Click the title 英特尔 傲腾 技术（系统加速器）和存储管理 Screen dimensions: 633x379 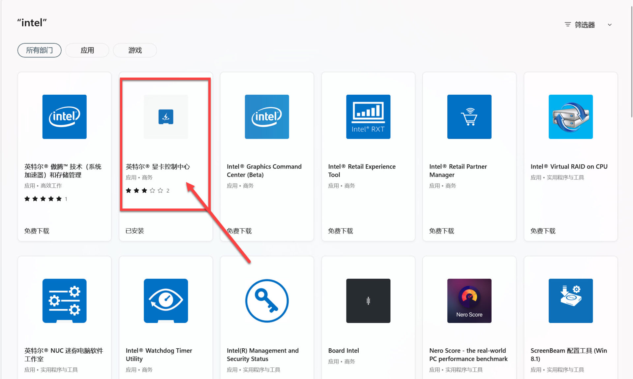point(63,171)
